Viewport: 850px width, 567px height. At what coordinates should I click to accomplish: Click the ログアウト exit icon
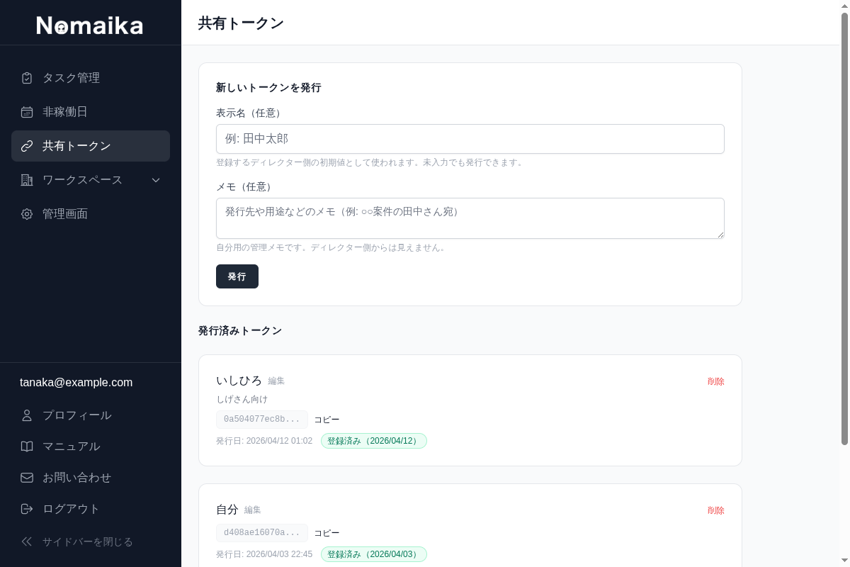(x=27, y=509)
